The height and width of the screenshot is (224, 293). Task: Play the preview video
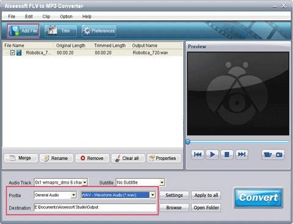tap(212, 154)
